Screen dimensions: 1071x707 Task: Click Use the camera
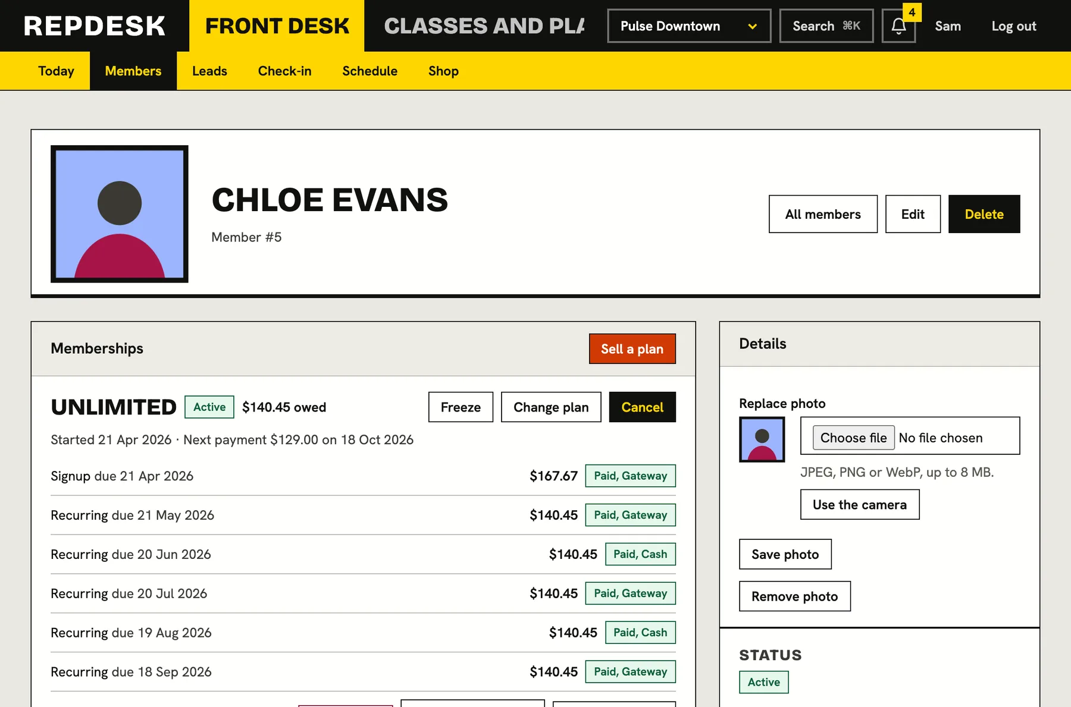pyautogui.click(x=860, y=505)
